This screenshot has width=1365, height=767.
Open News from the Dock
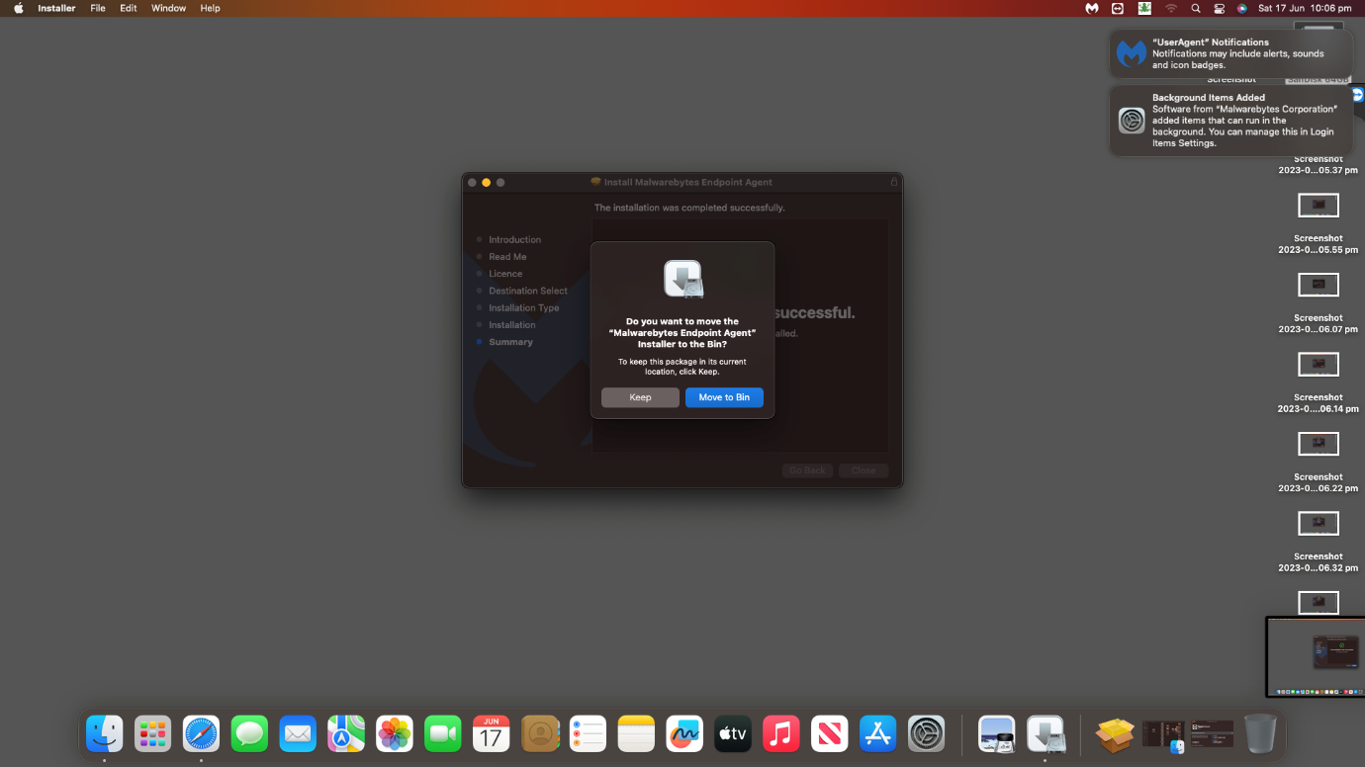point(830,733)
